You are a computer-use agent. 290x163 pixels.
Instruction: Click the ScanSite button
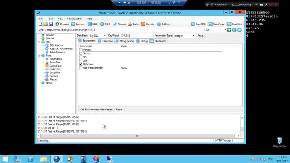pos(235,24)
